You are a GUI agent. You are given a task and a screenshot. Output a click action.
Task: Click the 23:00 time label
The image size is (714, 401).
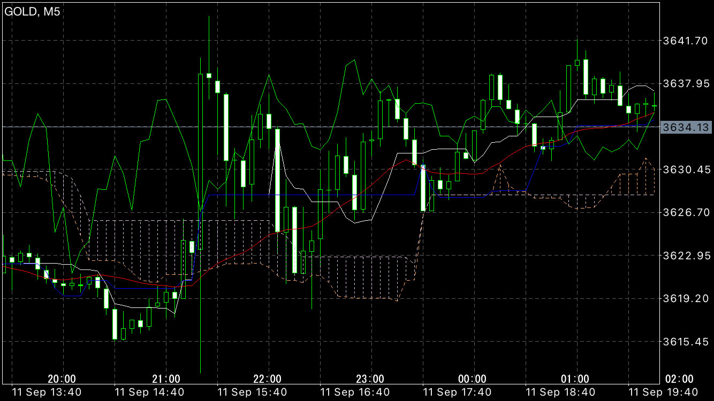[370, 379]
